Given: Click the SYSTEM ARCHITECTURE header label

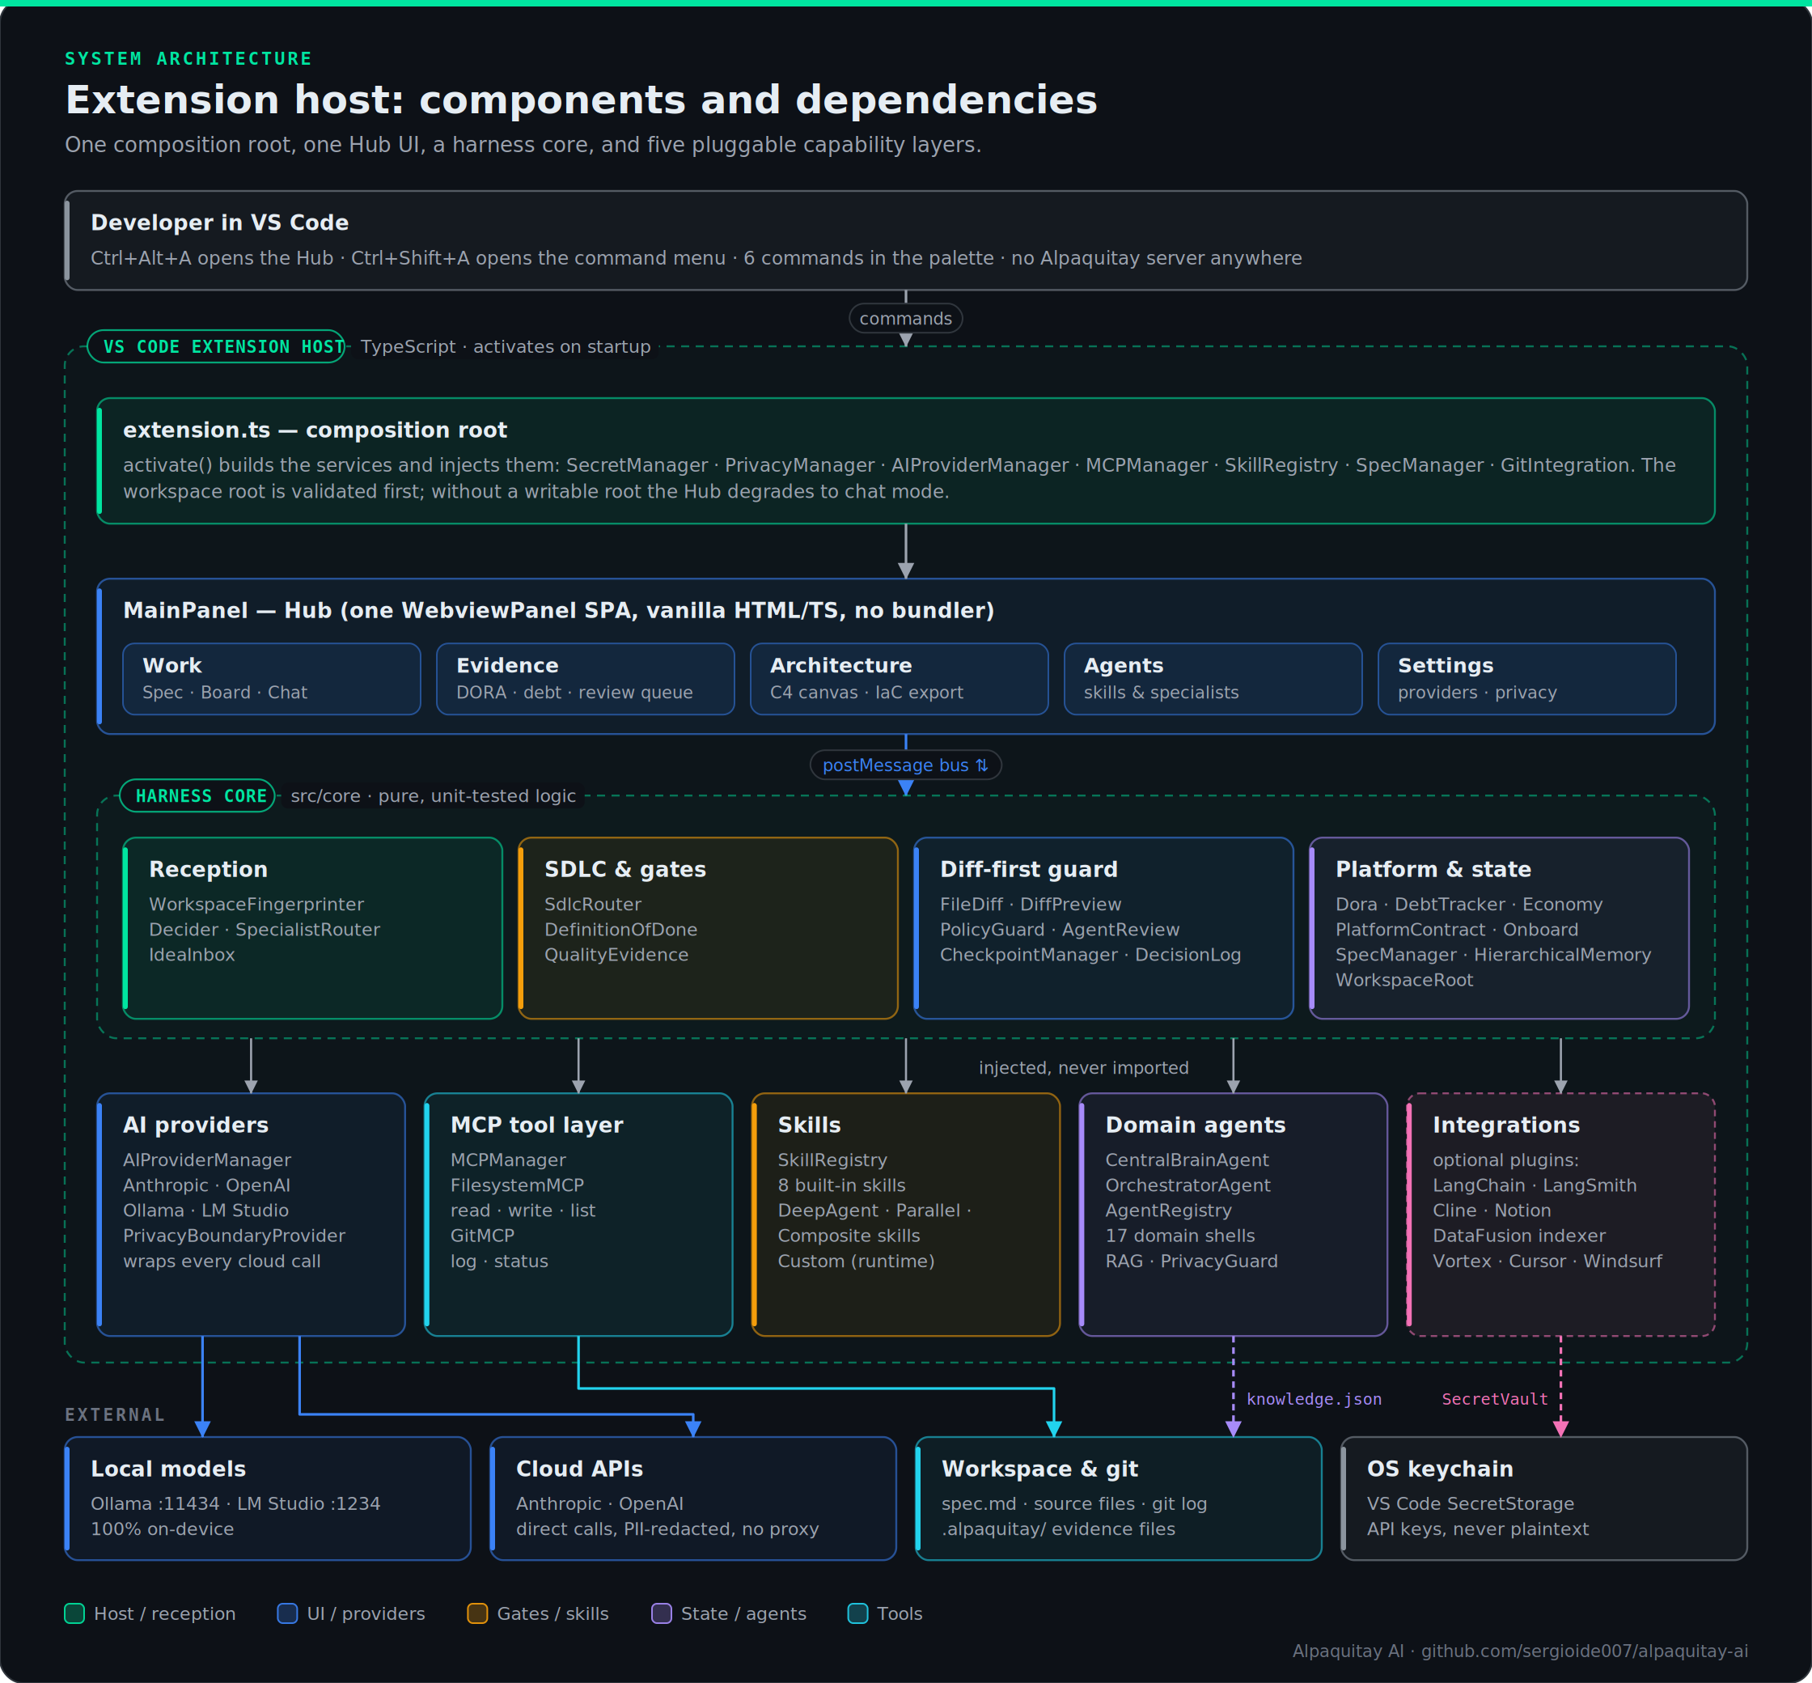Looking at the screenshot, I should point(188,58).
